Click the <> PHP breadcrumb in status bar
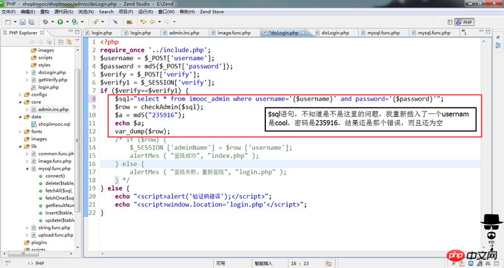Viewport: 504px width, 268px height. pyautogui.click(x=36, y=264)
